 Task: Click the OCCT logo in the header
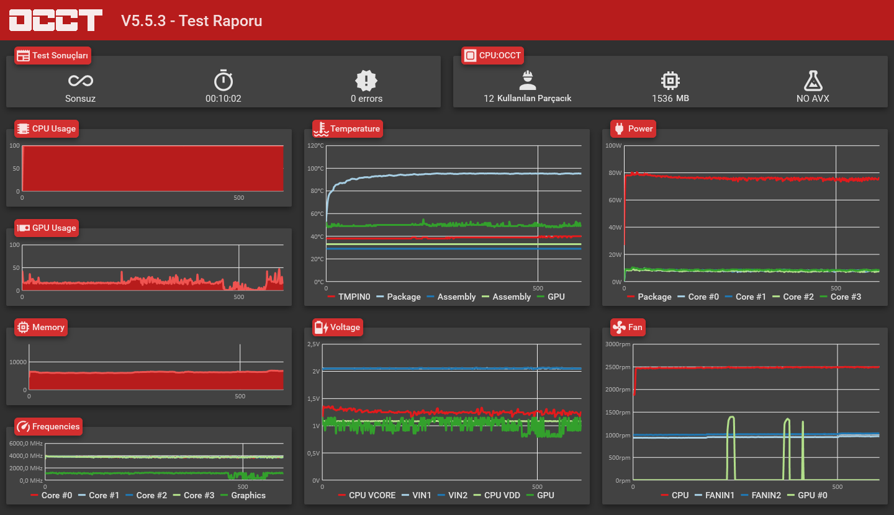56,20
